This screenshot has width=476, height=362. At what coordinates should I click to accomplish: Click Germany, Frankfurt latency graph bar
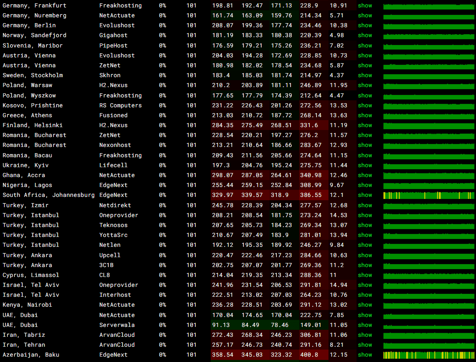[428, 6]
